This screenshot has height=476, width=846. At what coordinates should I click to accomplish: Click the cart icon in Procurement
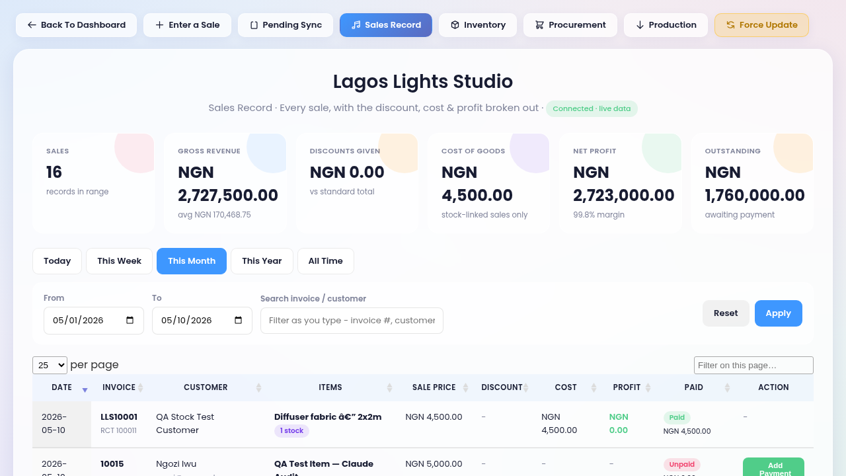(x=539, y=25)
